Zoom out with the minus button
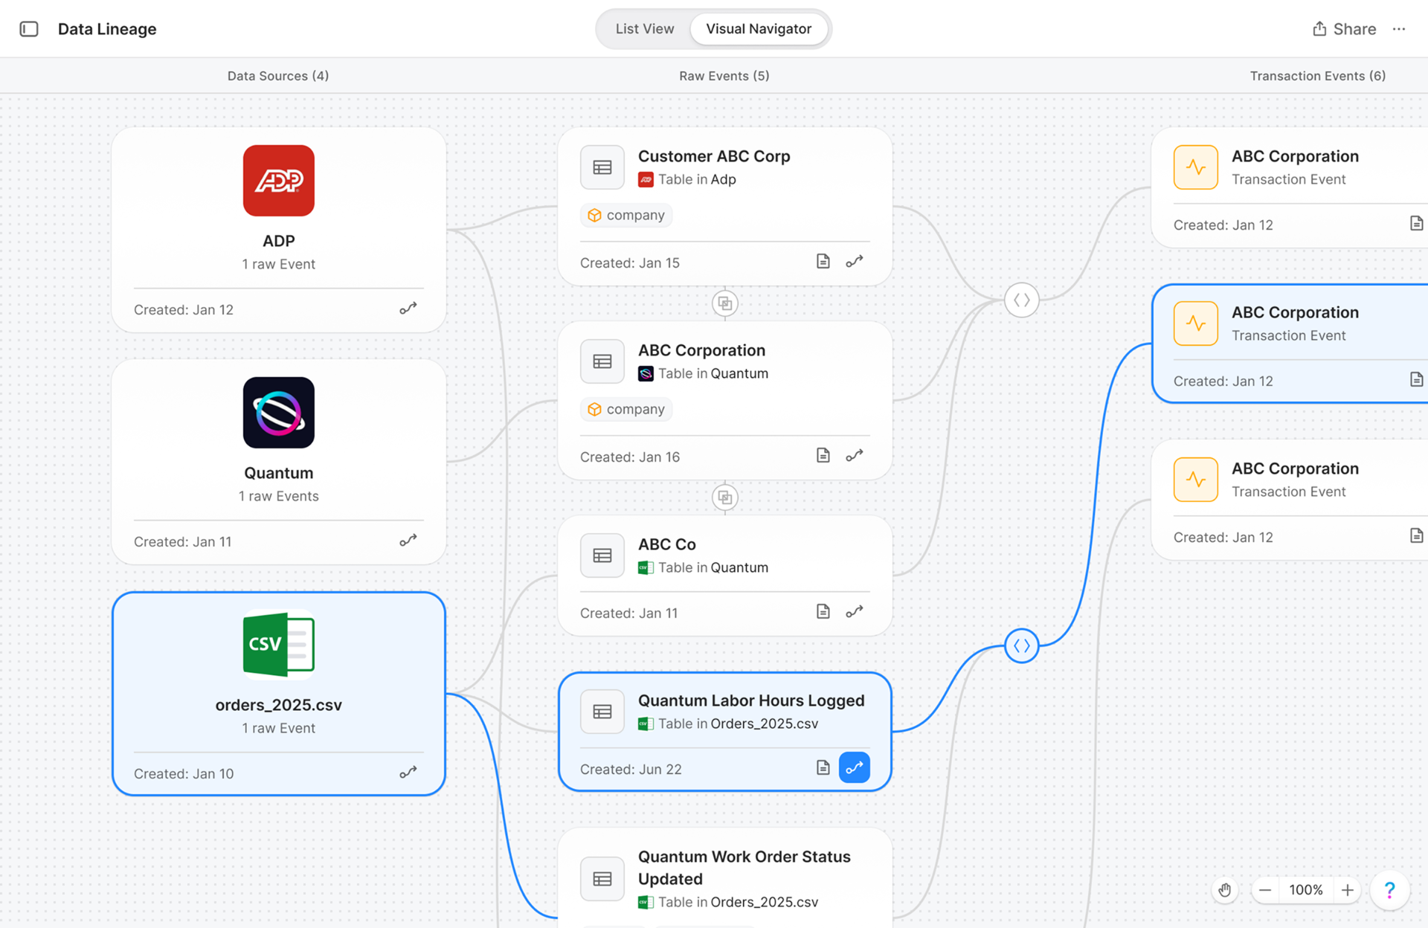 [x=1265, y=890]
